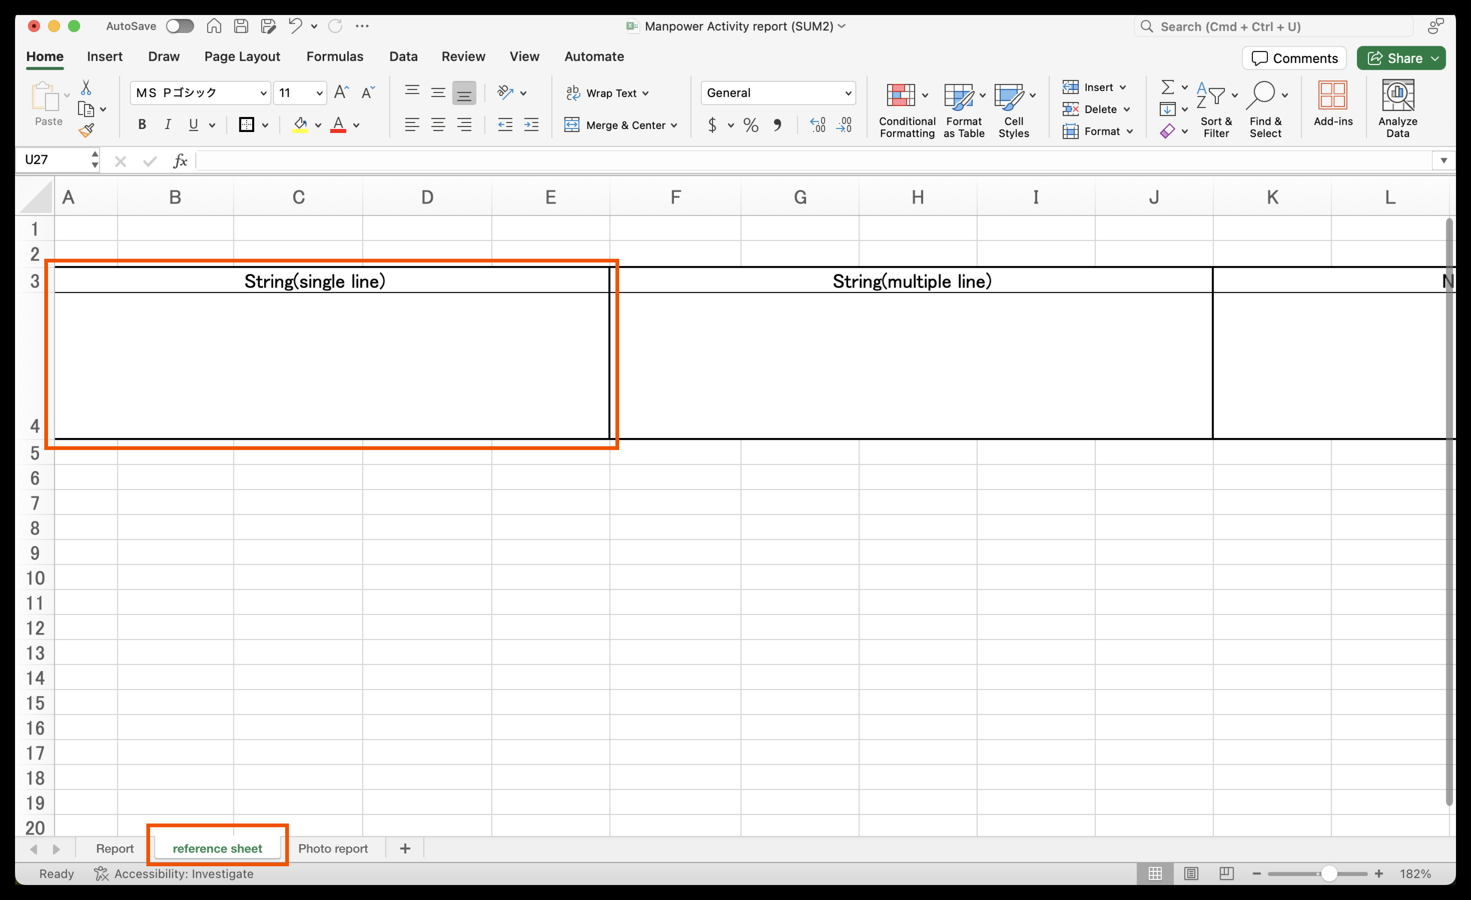The width and height of the screenshot is (1471, 900).
Task: Open the Formulas ribbon tab
Action: point(334,57)
